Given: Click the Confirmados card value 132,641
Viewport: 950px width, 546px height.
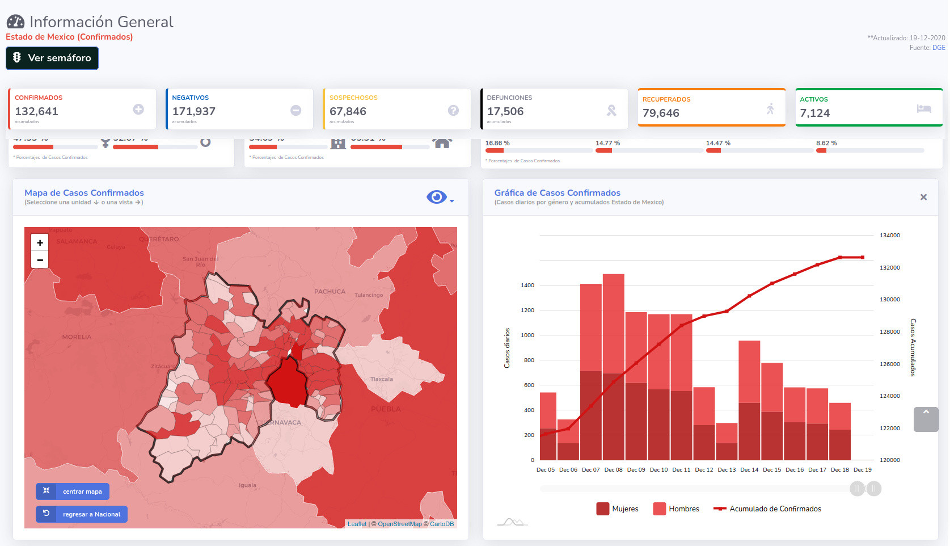Looking at the screenshot, I should 36,111.
